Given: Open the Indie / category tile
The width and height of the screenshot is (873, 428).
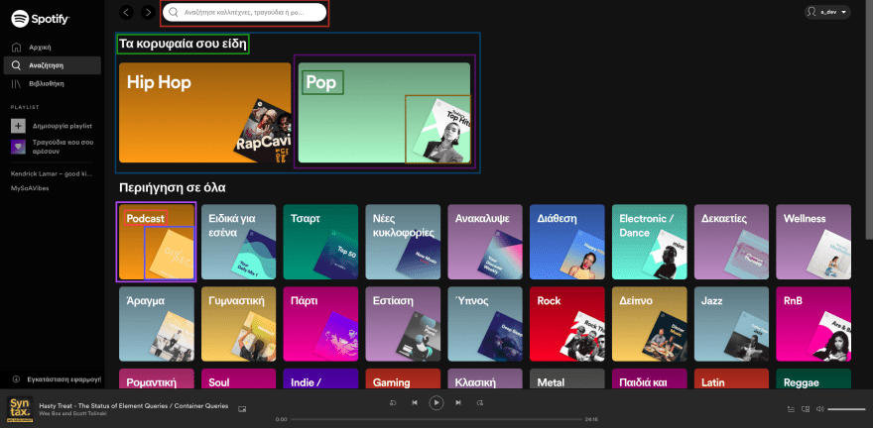Looking at the screenshot, I should coord(320,378).
